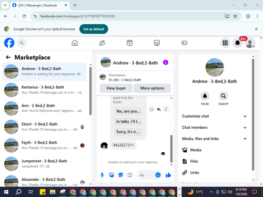Screen dimensions: 263x197
Task: Click the Set as default button
Action: pos(94,29)
